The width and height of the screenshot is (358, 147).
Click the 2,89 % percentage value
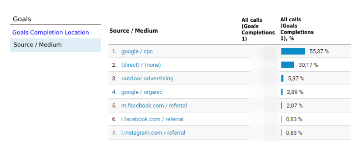[295, 92]
